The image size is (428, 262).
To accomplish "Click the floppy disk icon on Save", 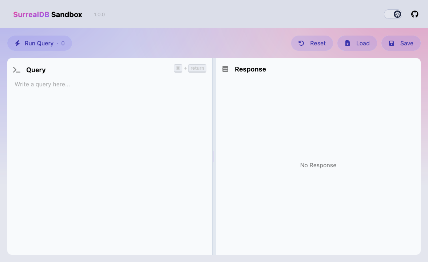I will pos(392,43).
